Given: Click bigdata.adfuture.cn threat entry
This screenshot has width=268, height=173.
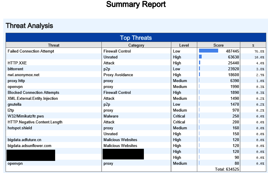Looking at the screenshot, I should tap(24, 140).
